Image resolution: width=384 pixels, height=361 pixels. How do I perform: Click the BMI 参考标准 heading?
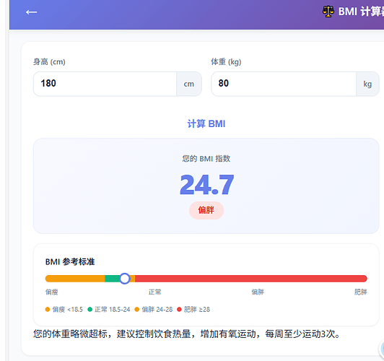click(x=70, y=261)
